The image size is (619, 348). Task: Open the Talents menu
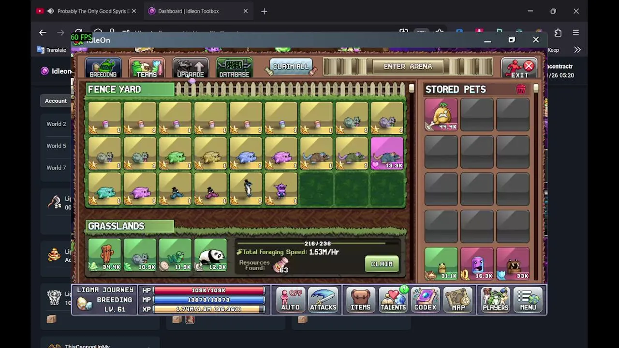(393, 300)
